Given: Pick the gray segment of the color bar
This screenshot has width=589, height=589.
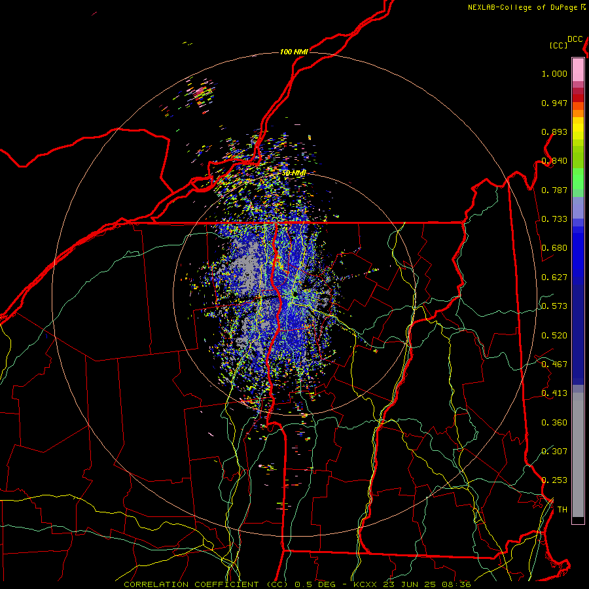Looking at the screenshot, I should coord(578,455).
